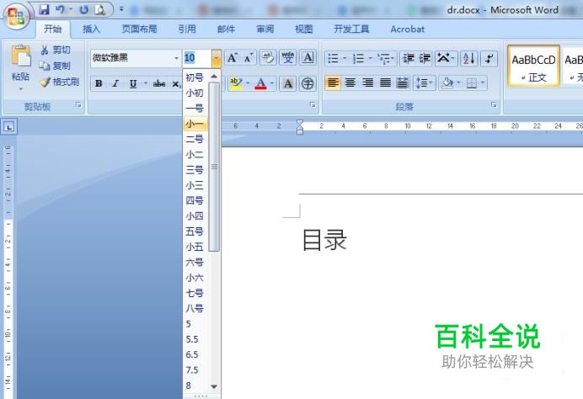Open paragraph shading paint bucket
The width and height of the screenshot is (583, 399).
[447, 82]
